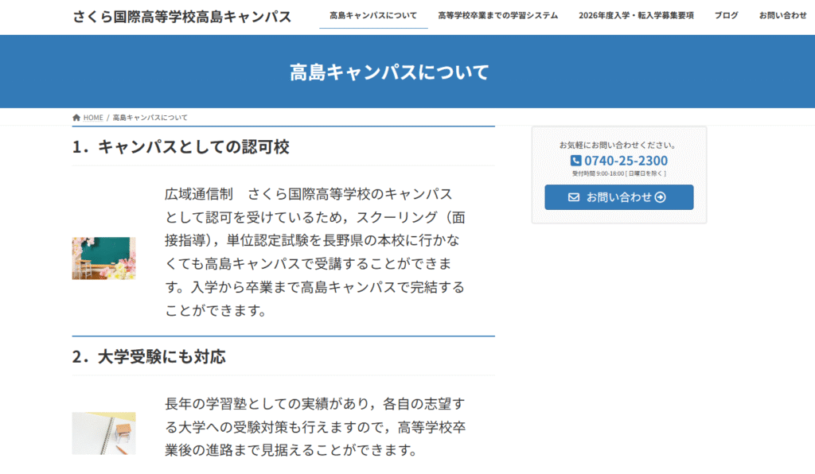The image size is (815, 474).
Task: Click the phone icon beside 0740-25-2300
Action: [575, 161]
